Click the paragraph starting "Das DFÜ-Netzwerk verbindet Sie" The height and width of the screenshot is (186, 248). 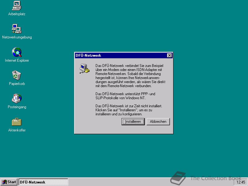[x=131, y=76]
